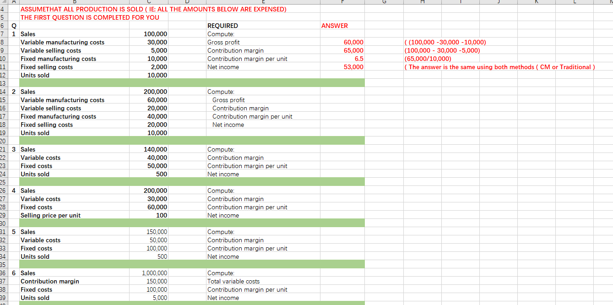This screenshot has height=305, width=613.
Task: Select the Gross profit answer cell showing 60,000
Action: 350,42
